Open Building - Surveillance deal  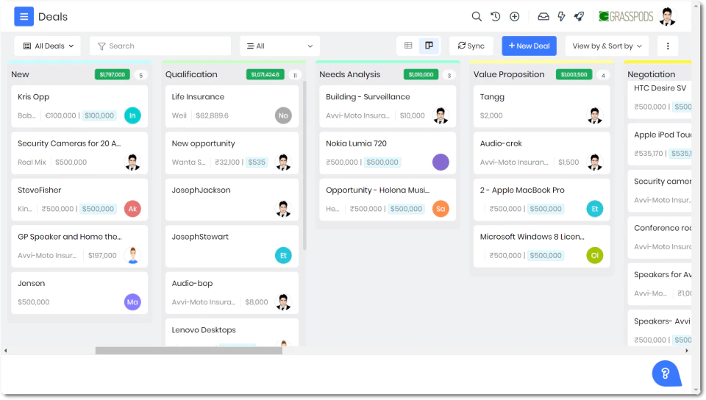click(x=388, y=107)
